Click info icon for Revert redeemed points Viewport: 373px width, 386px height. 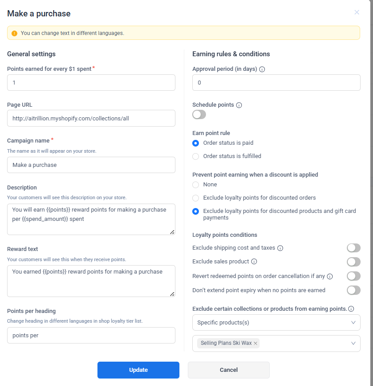coord(330,276)
